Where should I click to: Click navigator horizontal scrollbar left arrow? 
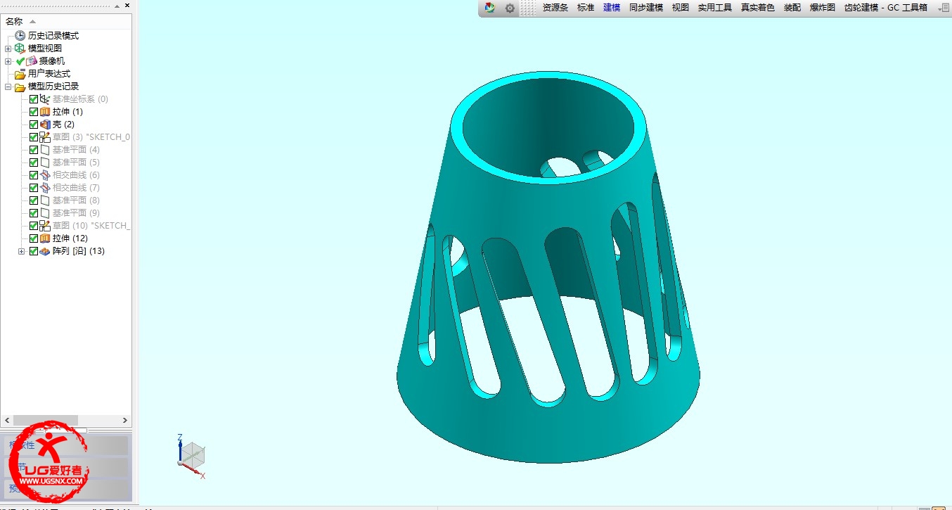[6, 420]
